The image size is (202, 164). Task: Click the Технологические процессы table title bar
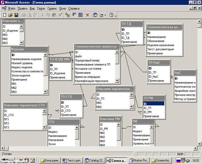tap(96, 47)
